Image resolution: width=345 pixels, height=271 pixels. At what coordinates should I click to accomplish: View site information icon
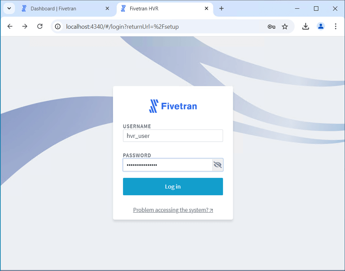click(x=58, y=27)
